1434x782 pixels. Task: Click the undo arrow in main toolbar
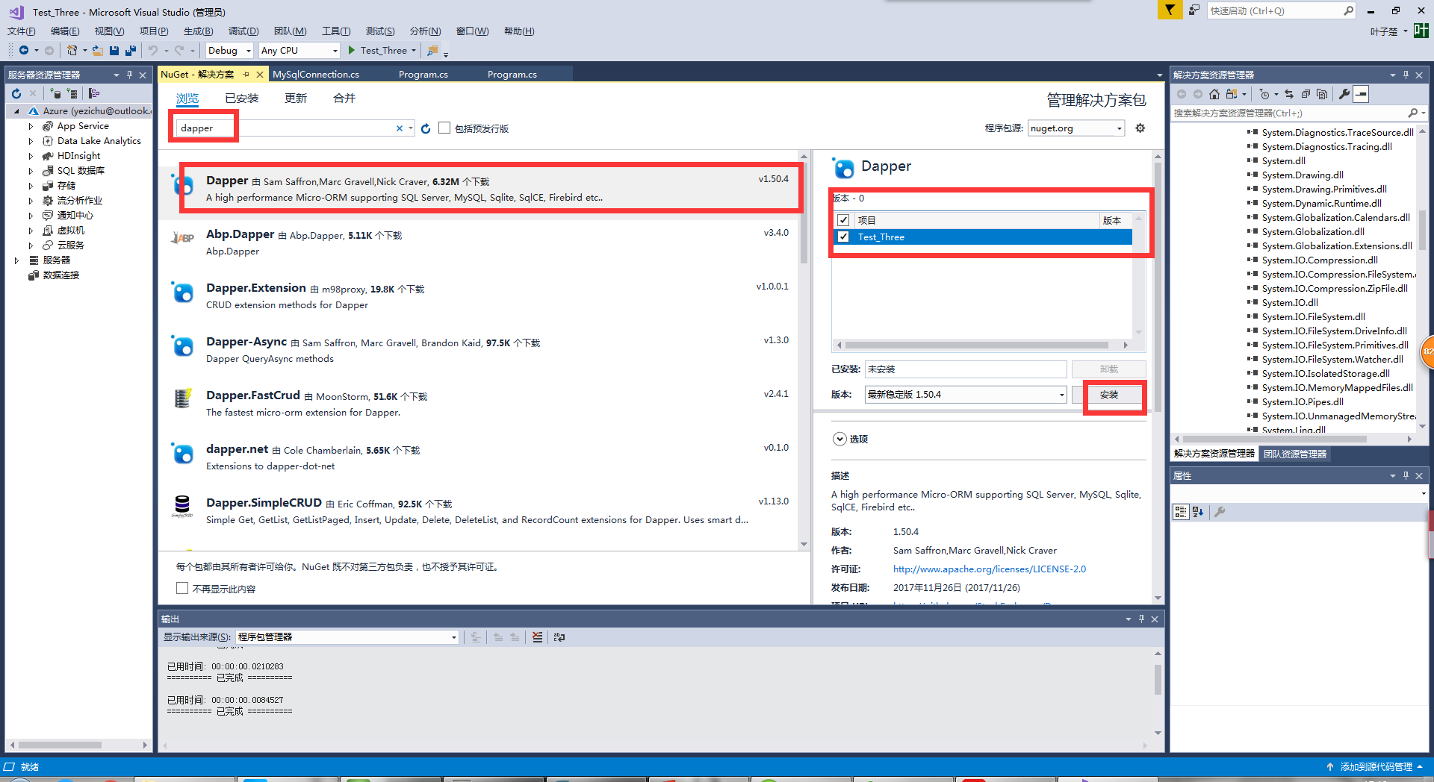(x=153, y=50)
